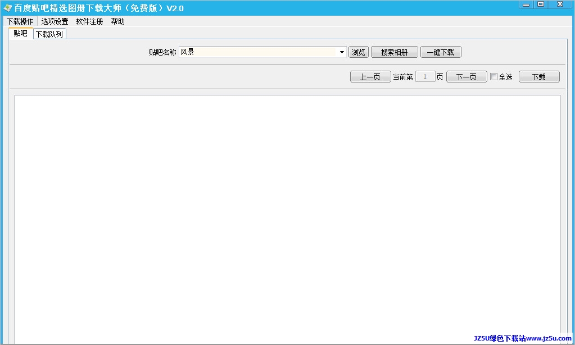This screenshot has width=575, height=345.
Task: Click the 一键下载 button
Action: click(441, 52)
